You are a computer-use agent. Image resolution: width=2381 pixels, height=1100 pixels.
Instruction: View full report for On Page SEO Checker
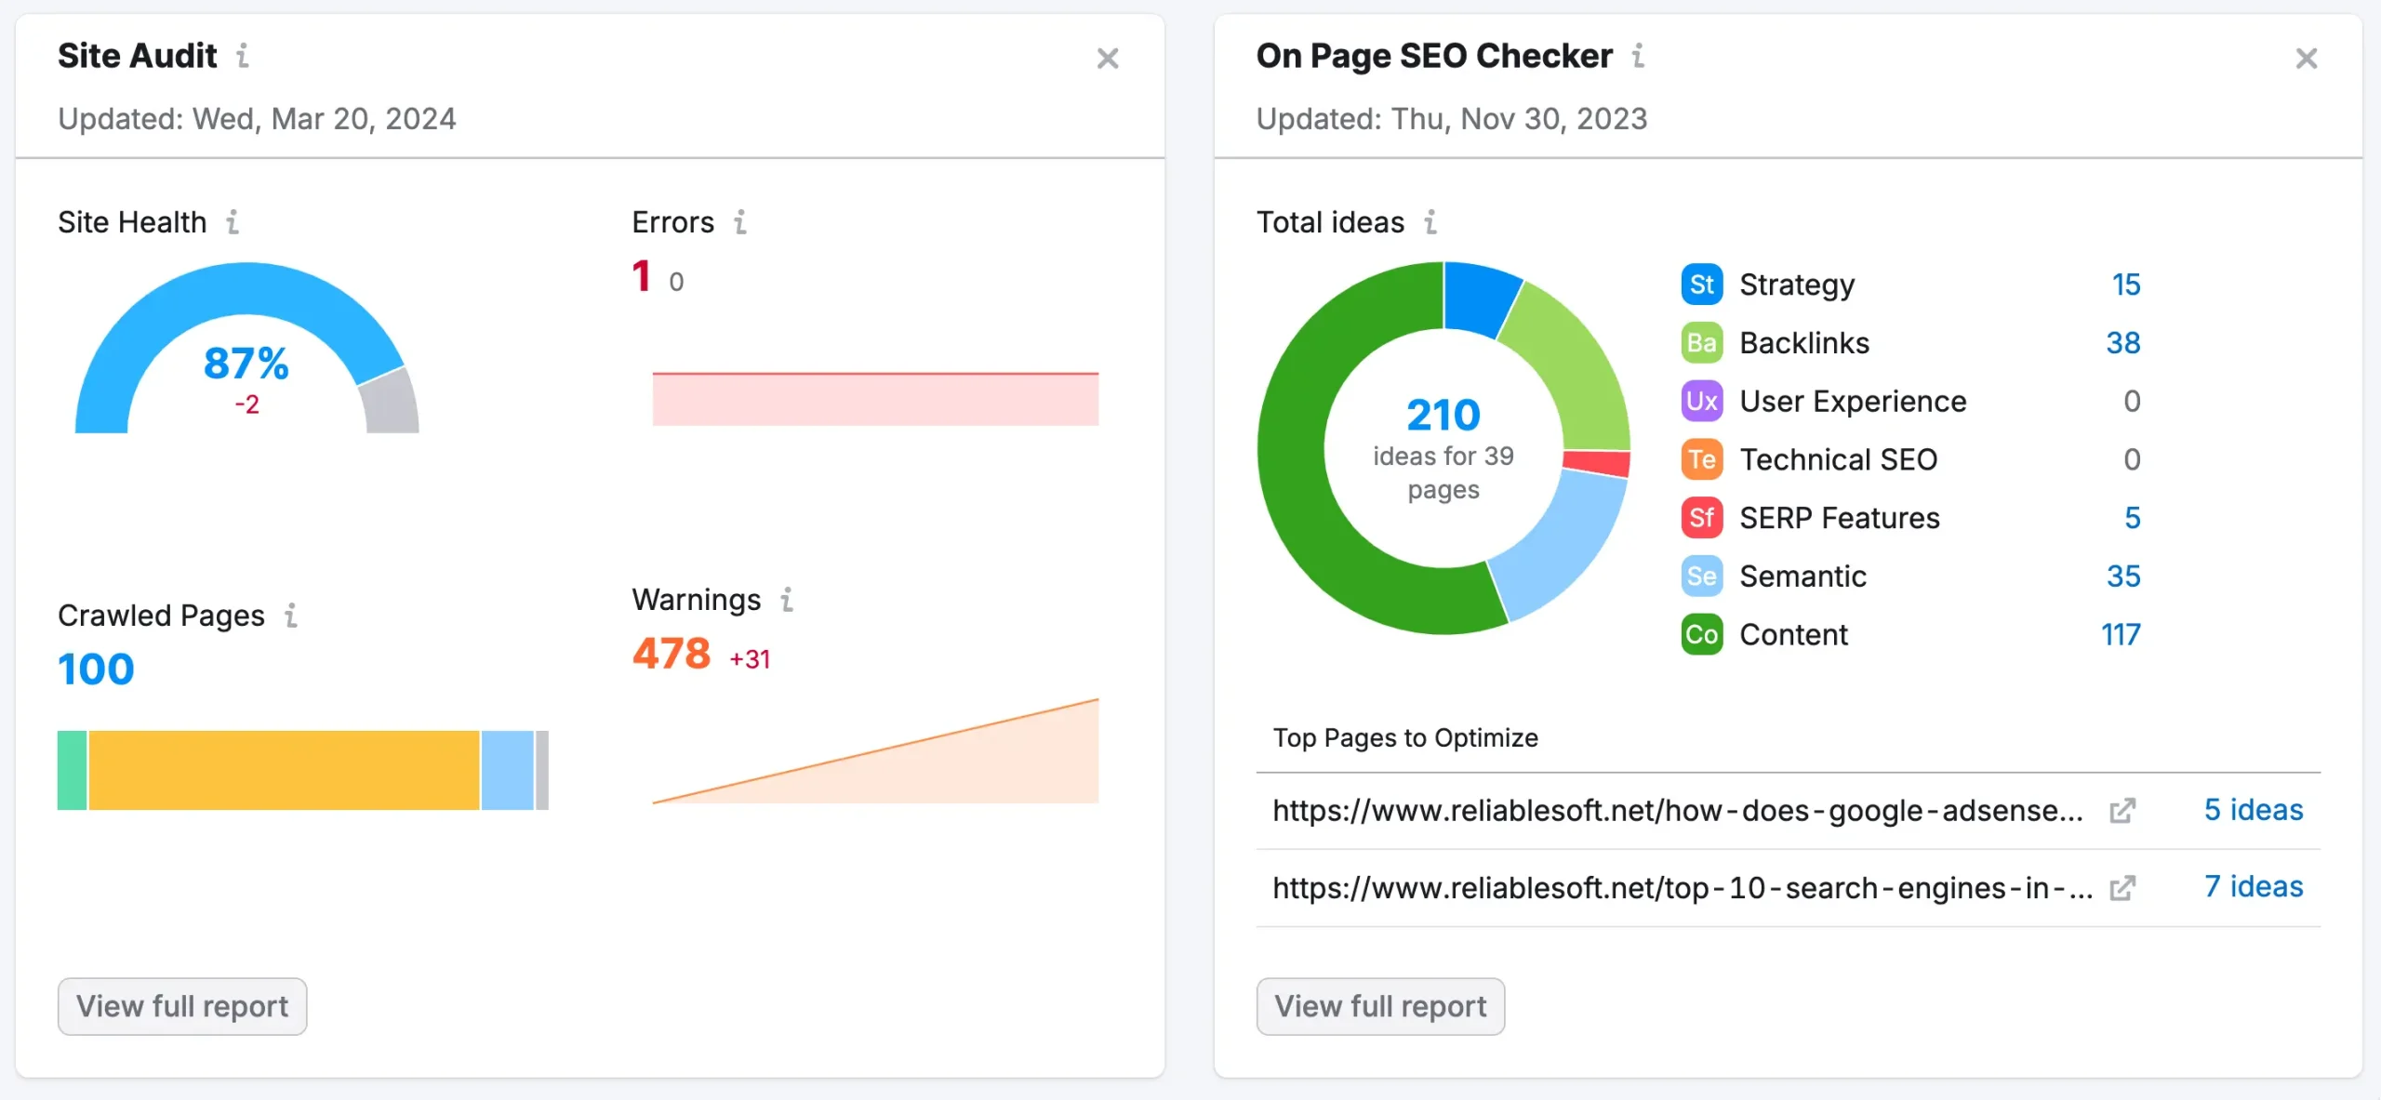point(1380,1006)
